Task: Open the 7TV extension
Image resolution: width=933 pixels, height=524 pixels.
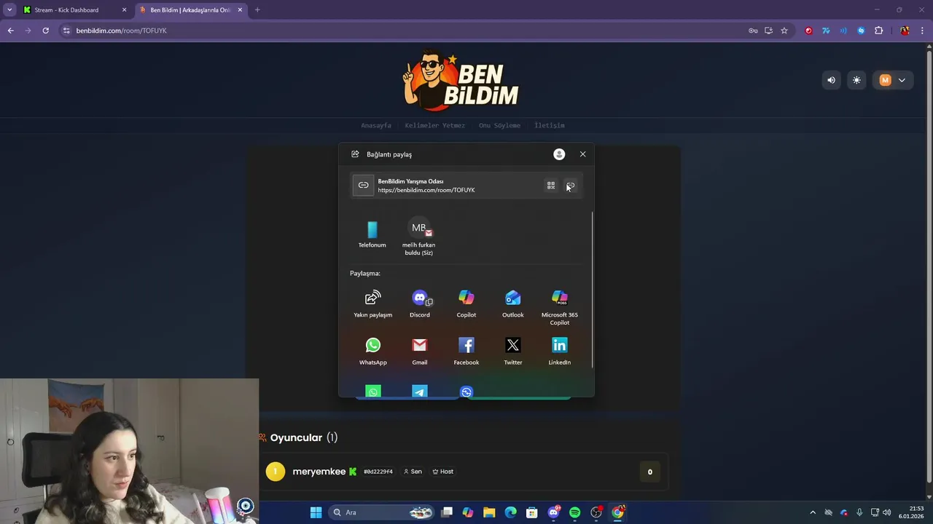Action: [826, 31]
